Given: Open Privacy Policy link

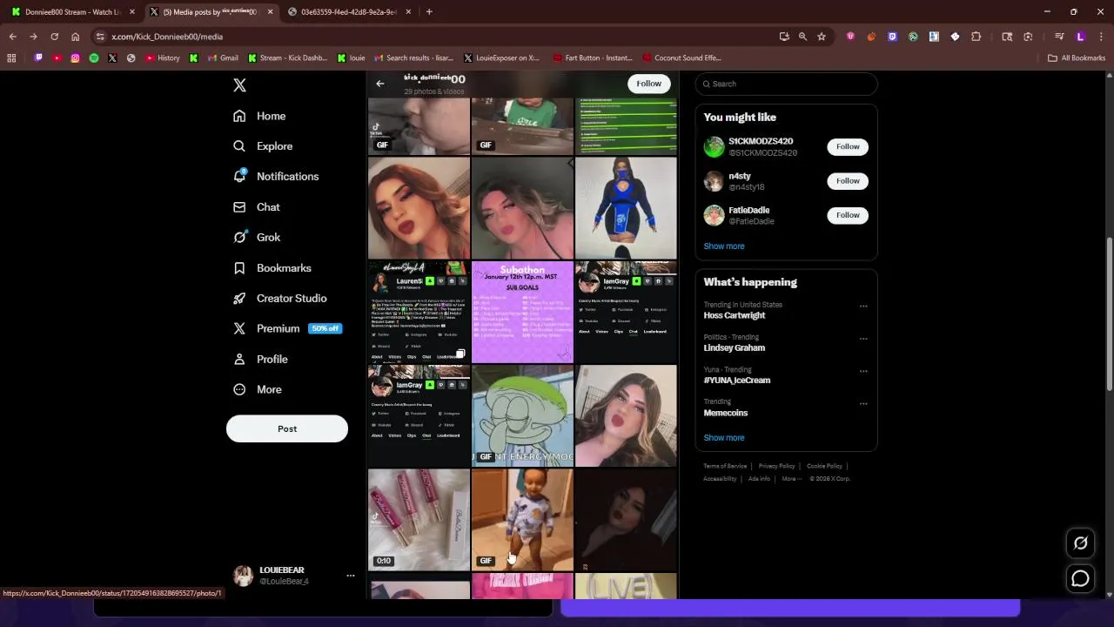Looking at the screenshot, I should tap(776, 466).
